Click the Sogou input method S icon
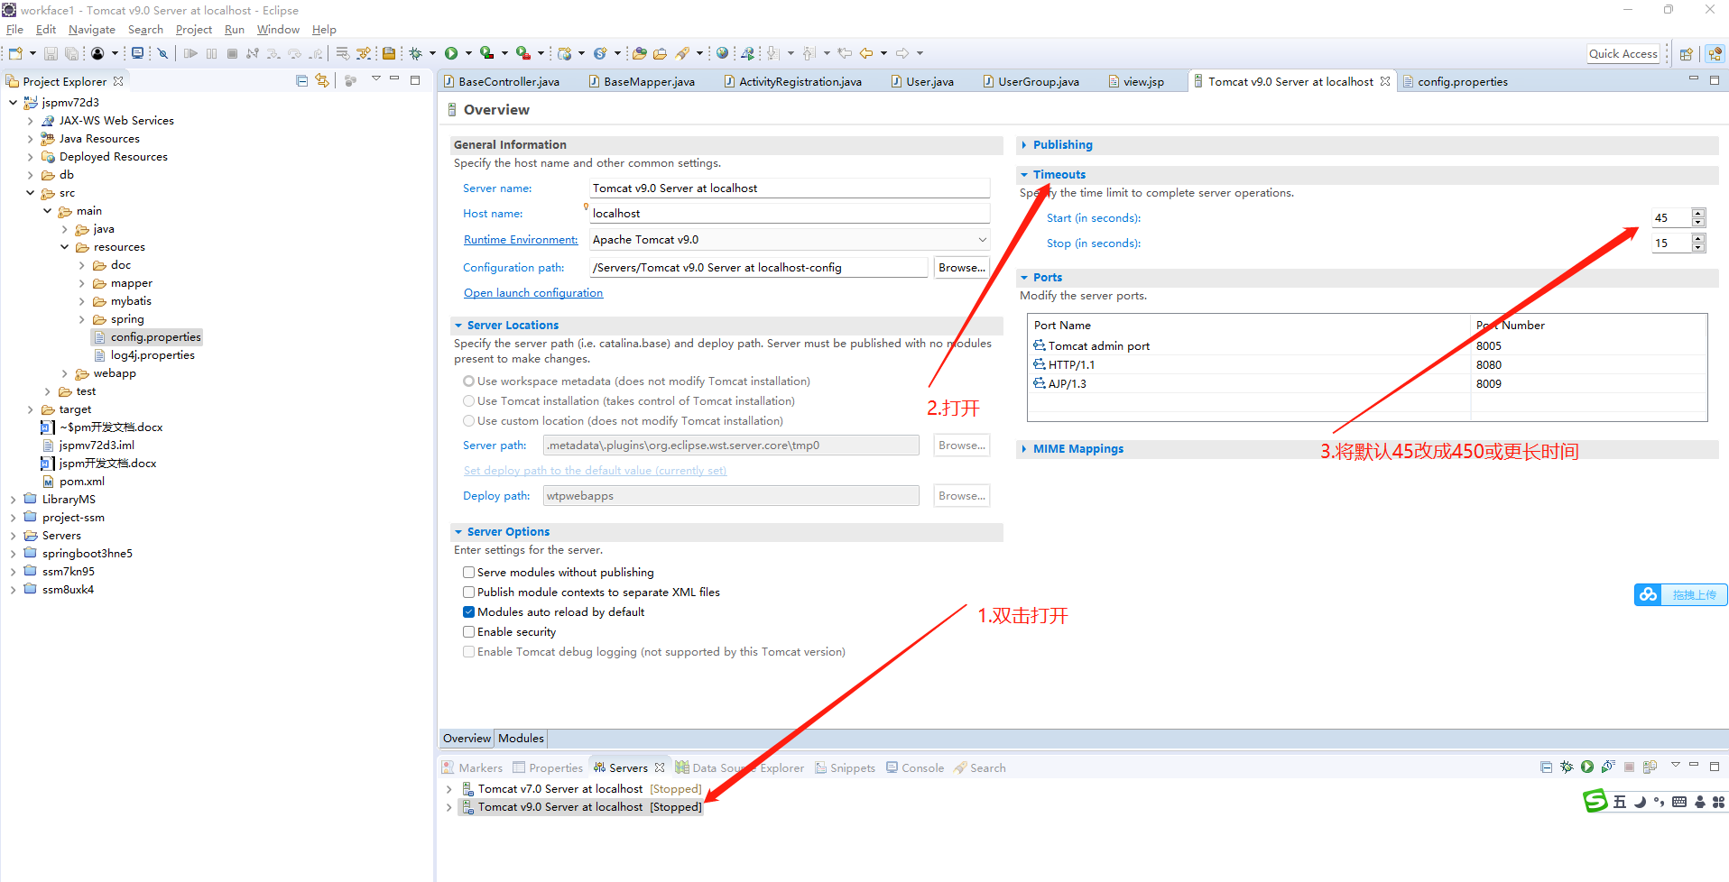Image resolution: width=1729 pixels, height=882 pixels. 1595,801
